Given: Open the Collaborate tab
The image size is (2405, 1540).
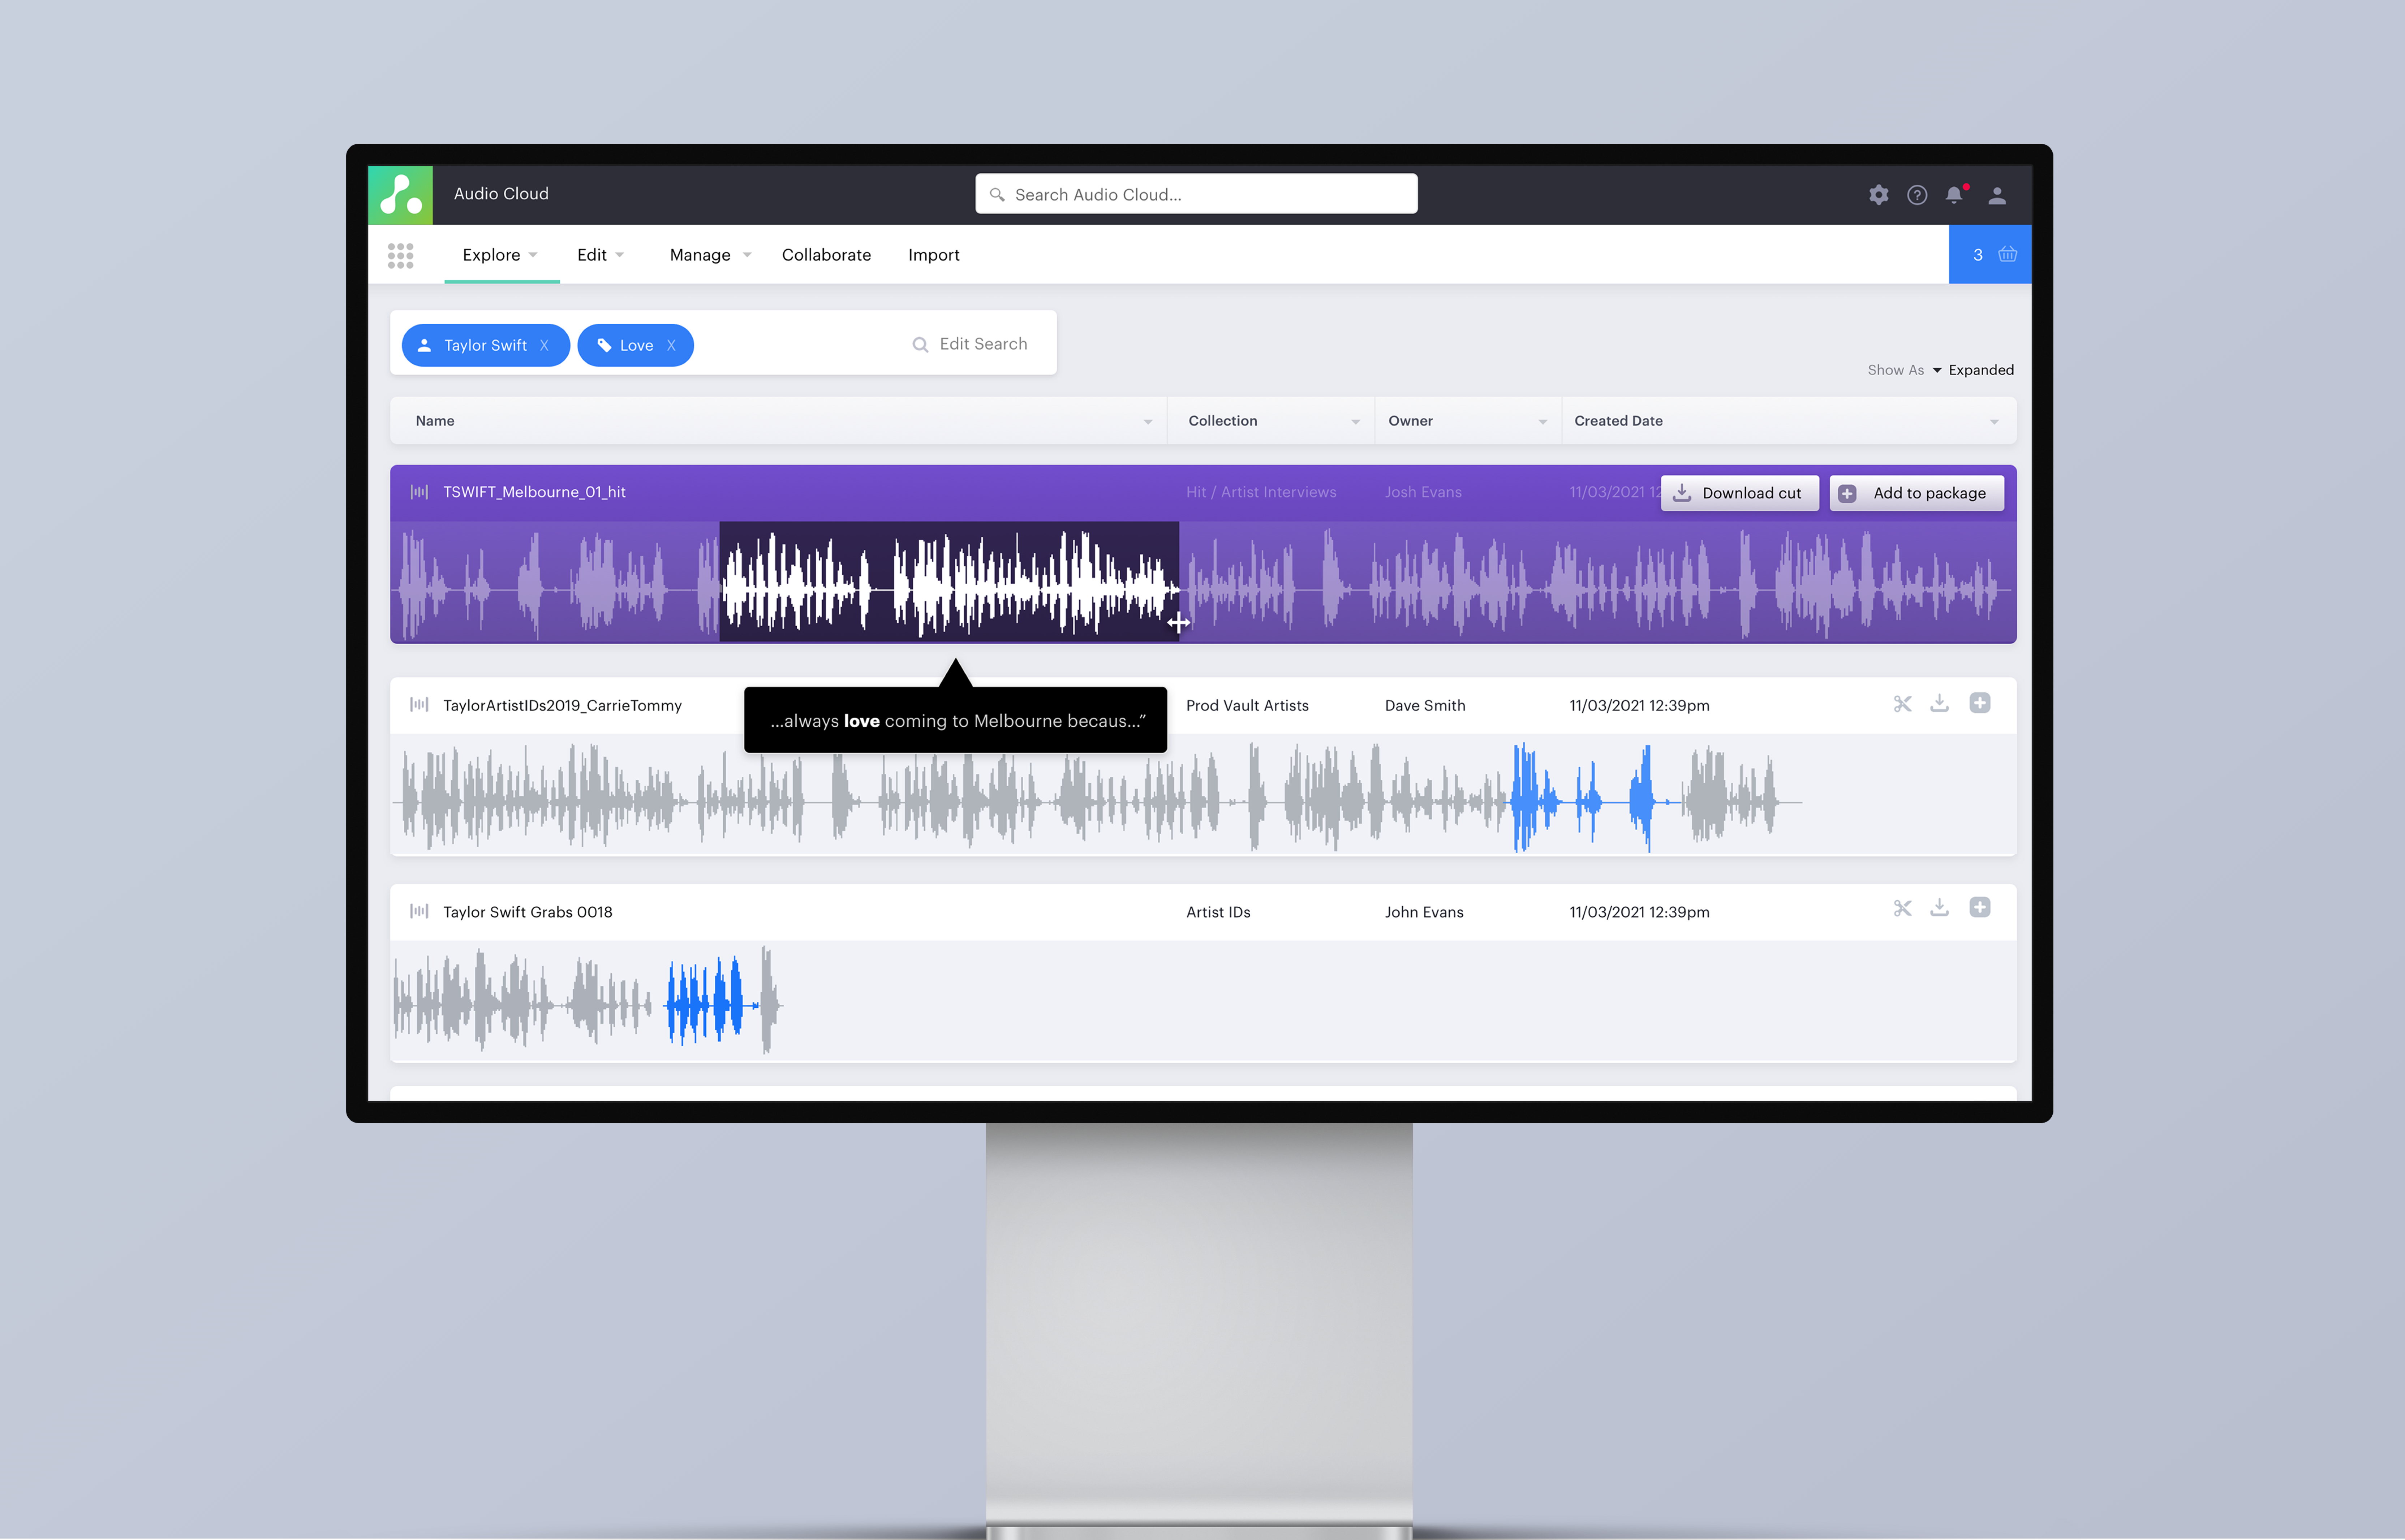Looking at the screenshot, I should [x=826, y=255].
